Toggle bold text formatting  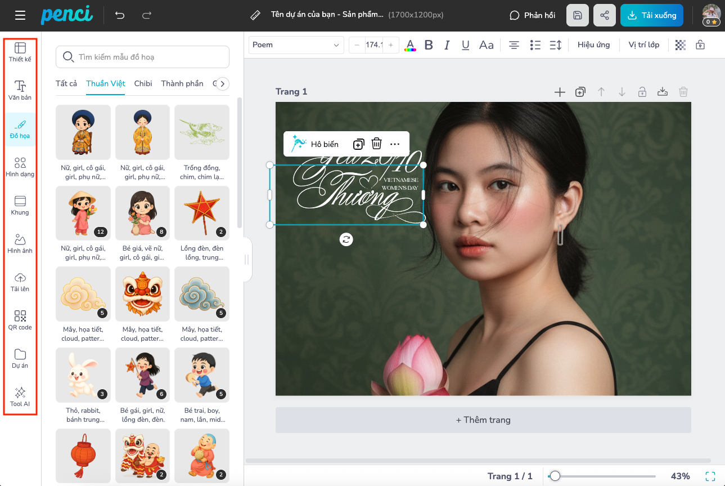pos(429,45)
